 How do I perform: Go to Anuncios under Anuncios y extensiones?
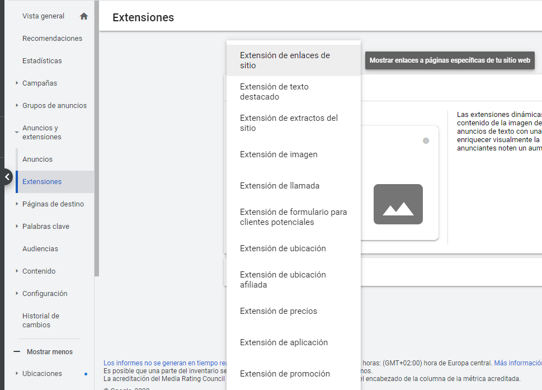pos(37,159)
